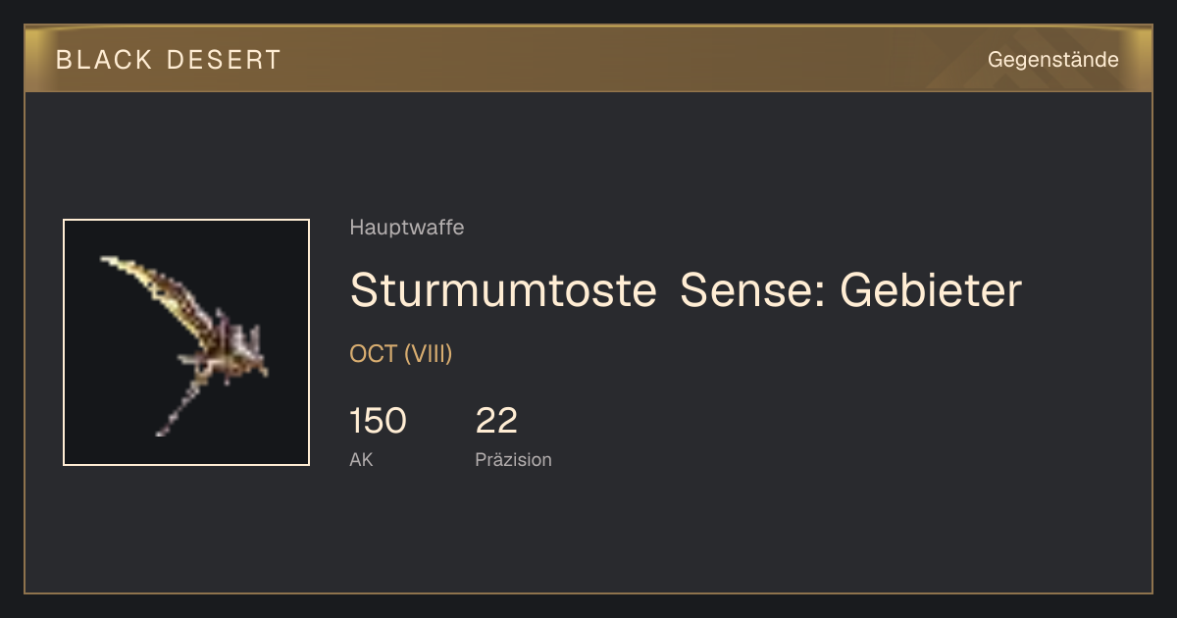Click the title Sturmumtoste Sense: Gebieter
Screen dimensions: 1177x618
tap(686, 290)
